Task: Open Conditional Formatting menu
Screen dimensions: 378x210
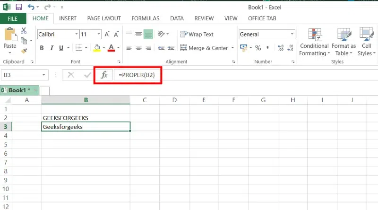Action: tap(314, 42)
